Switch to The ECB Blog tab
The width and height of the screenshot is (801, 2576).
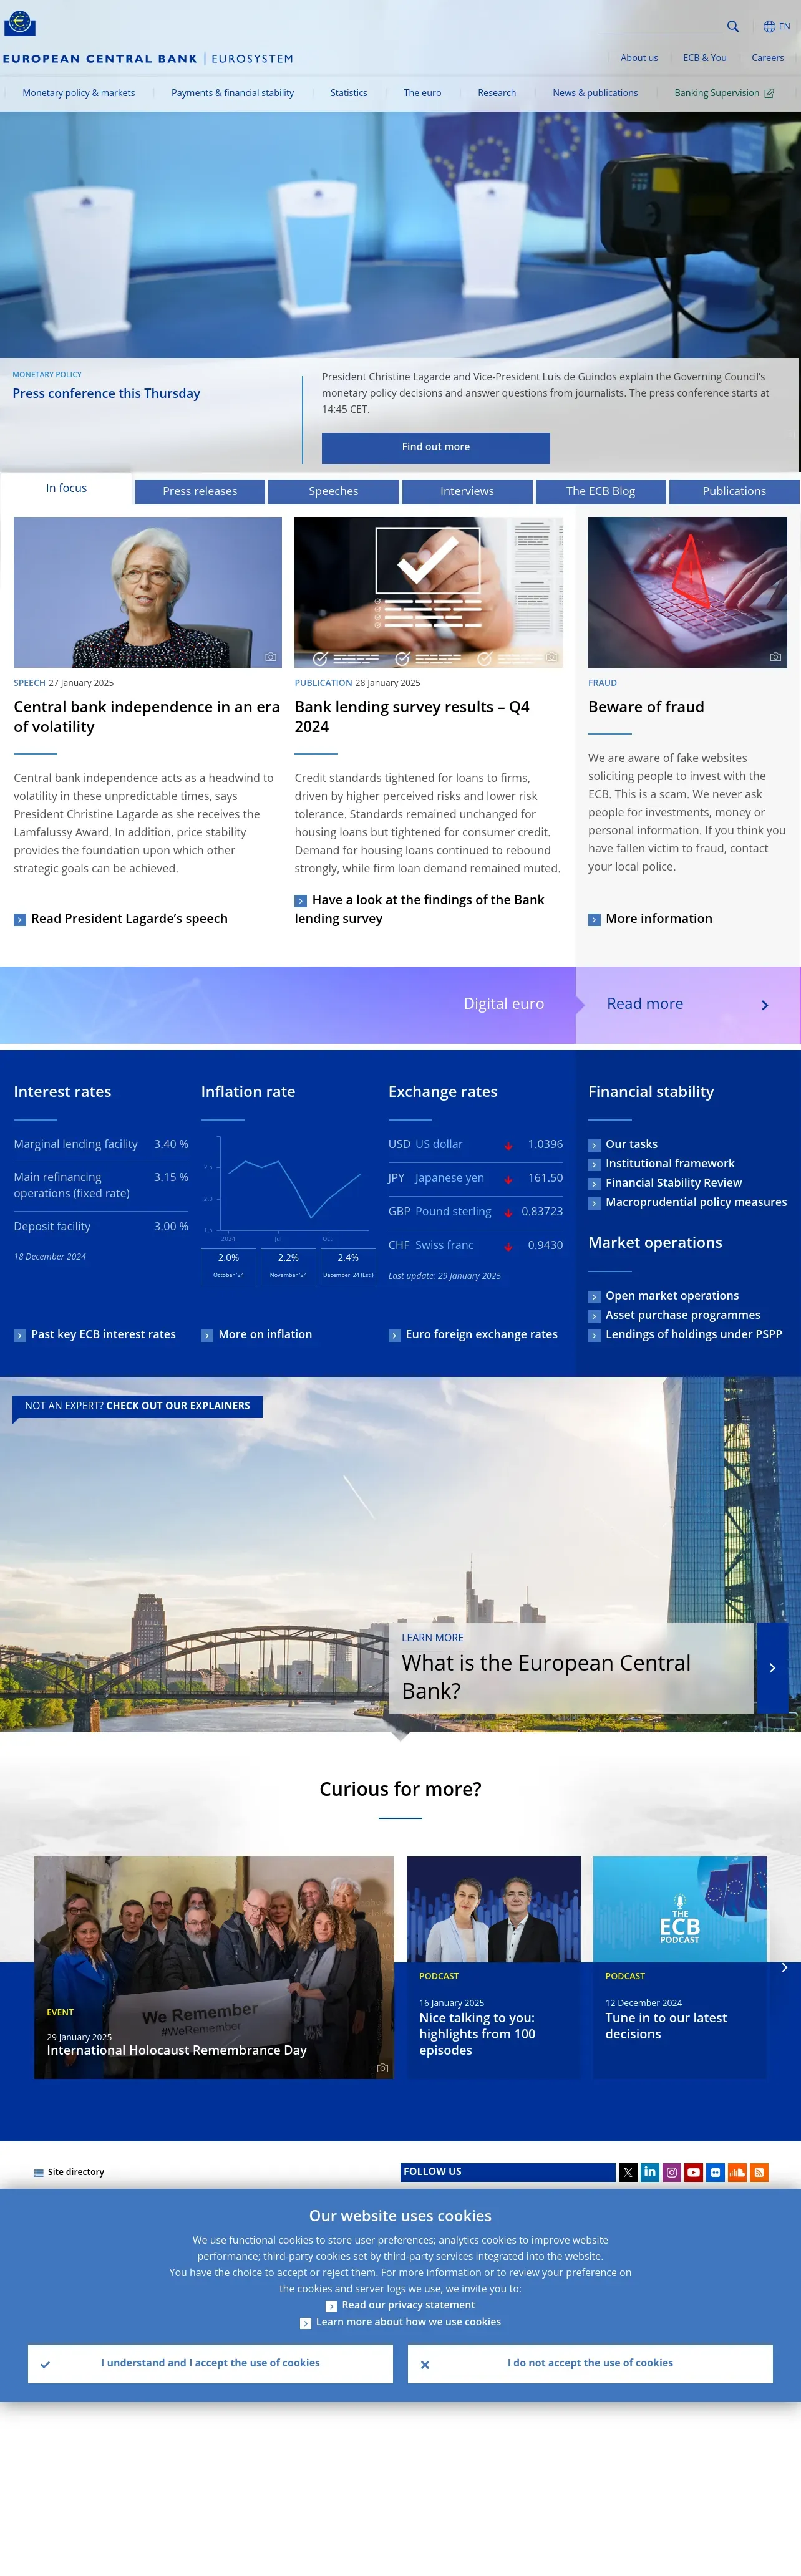pos(601,491)
